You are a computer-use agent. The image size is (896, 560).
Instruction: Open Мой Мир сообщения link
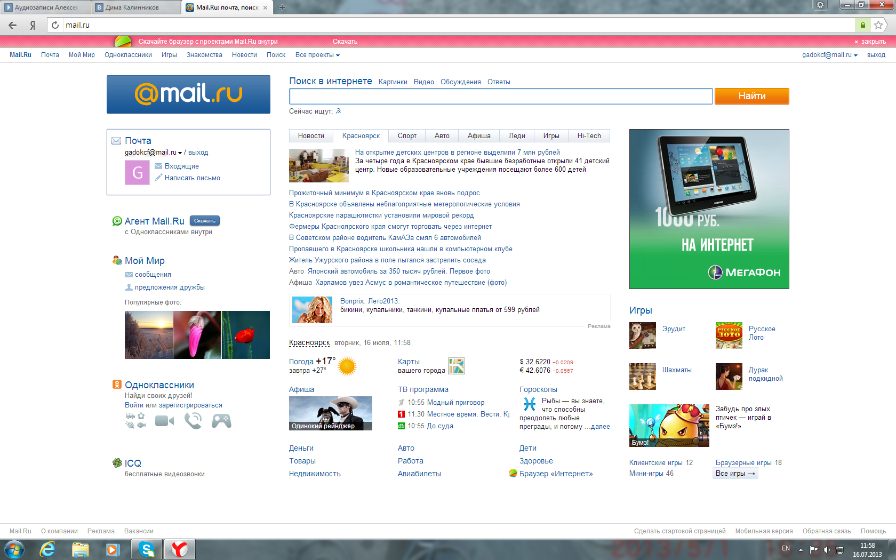point(153,275)
